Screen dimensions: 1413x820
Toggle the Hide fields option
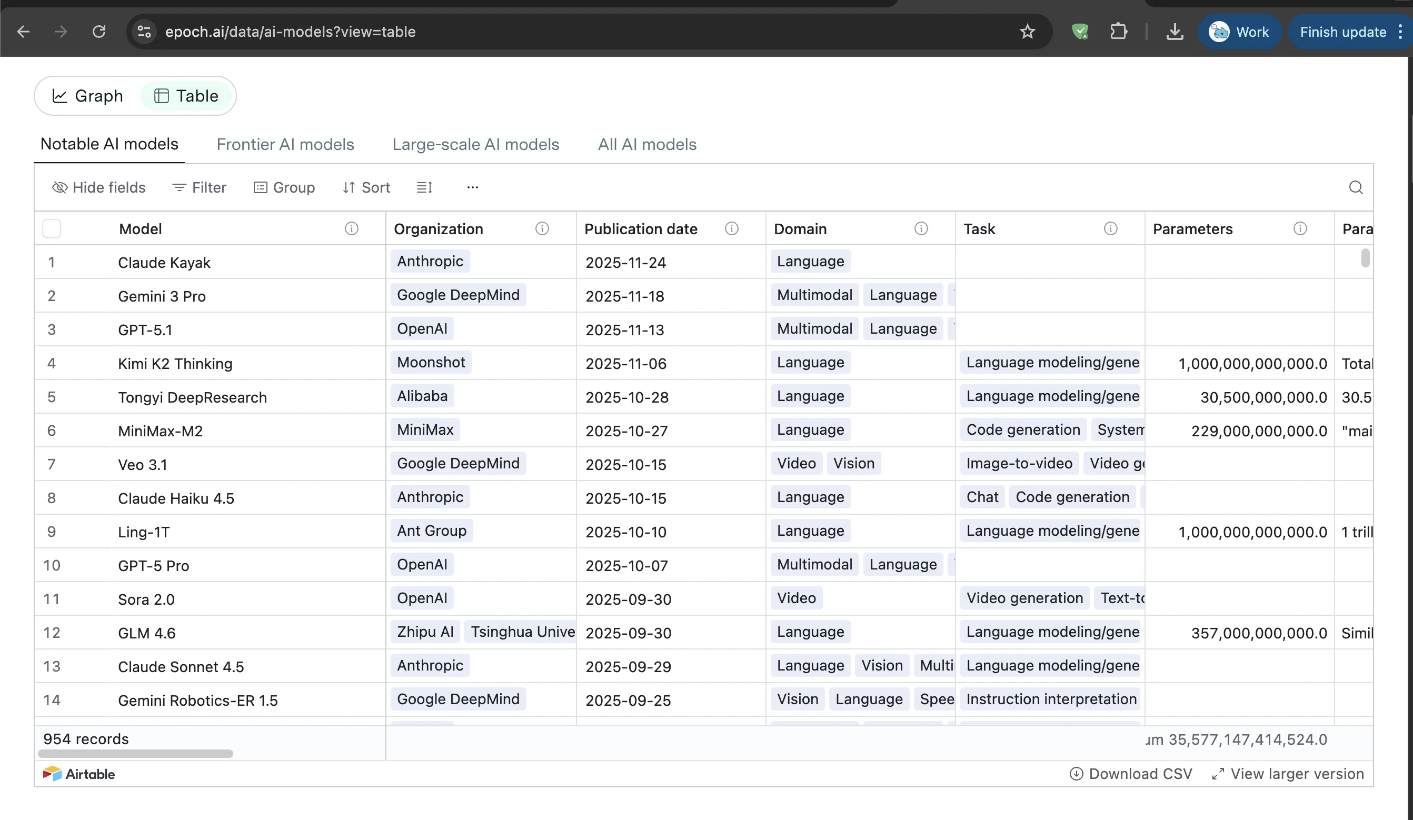tap(98, 187)
